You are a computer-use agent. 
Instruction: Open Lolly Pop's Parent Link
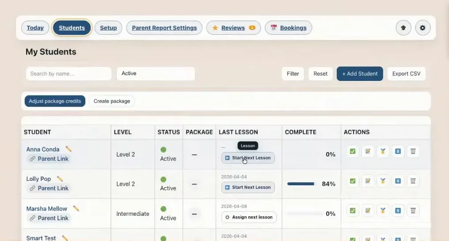49,188
